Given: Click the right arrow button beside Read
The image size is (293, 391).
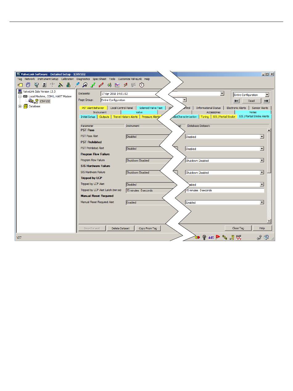Looking at the screenshot, I should (266, 101).
